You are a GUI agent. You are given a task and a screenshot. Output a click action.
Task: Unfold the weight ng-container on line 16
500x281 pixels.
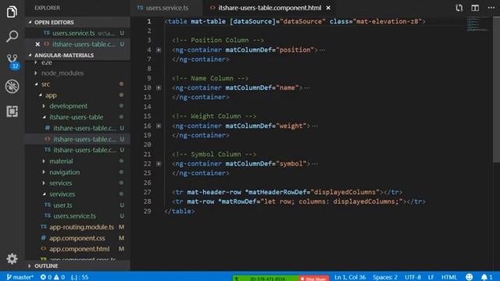(x=159, y=126)
